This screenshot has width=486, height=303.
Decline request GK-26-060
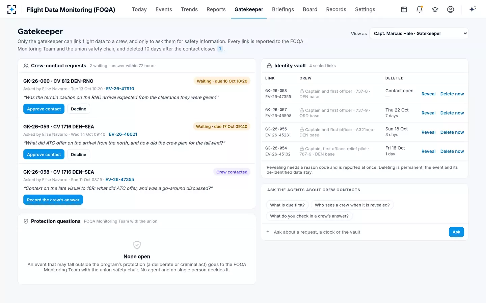[x=79, y=109]
